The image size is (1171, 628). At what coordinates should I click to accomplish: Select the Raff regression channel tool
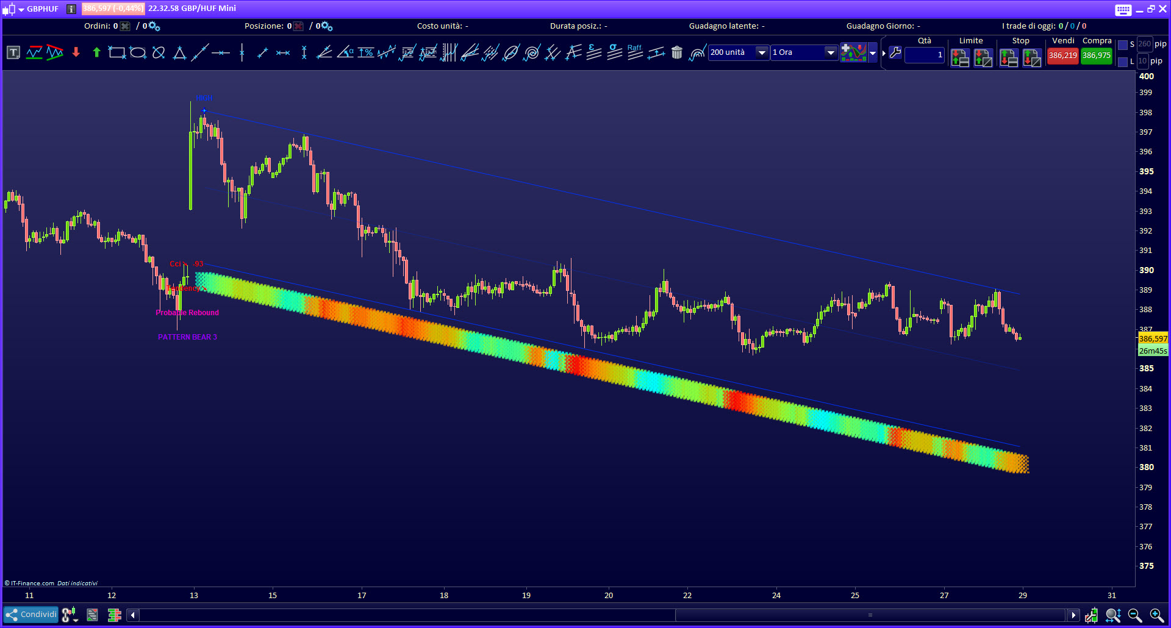635,53
